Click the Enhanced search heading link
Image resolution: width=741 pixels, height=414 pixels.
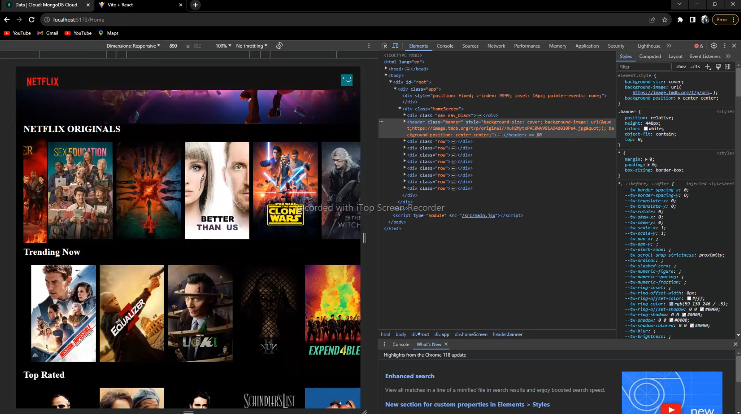(409, 376)
